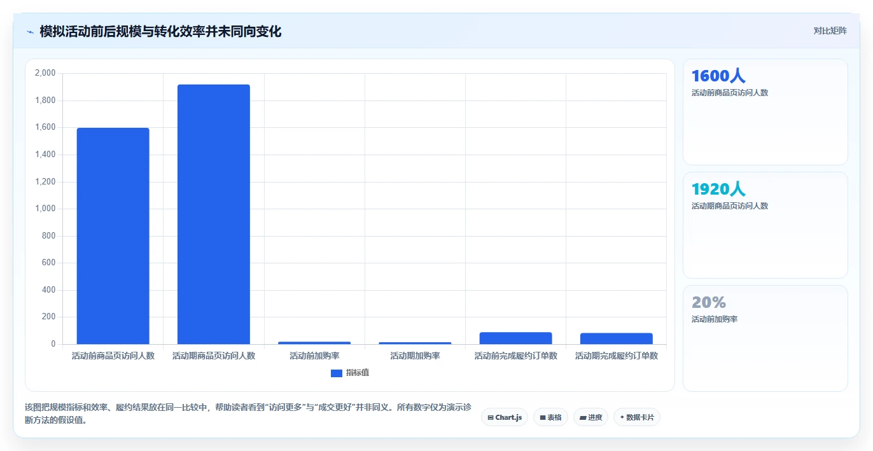Click the Chart.js chip

505,417
